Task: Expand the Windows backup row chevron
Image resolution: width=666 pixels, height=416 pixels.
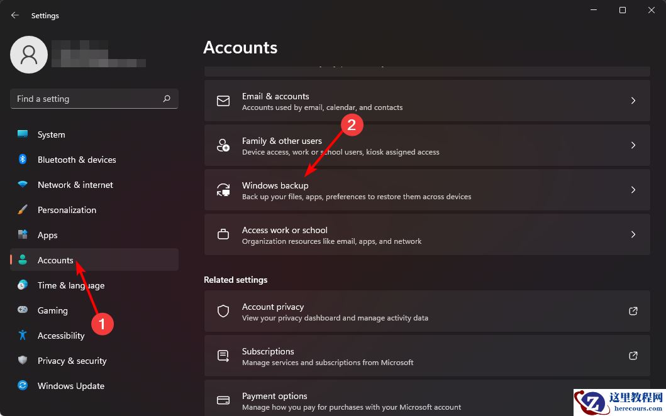Action: coord(633,190)
